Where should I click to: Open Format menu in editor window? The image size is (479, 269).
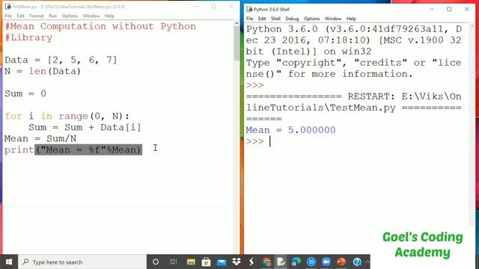coord(37,16)
